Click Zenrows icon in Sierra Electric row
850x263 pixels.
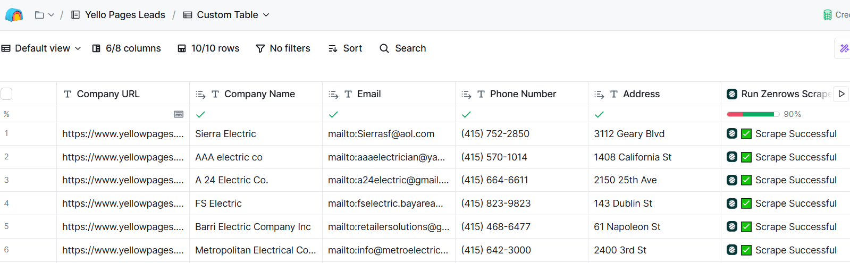732,134
